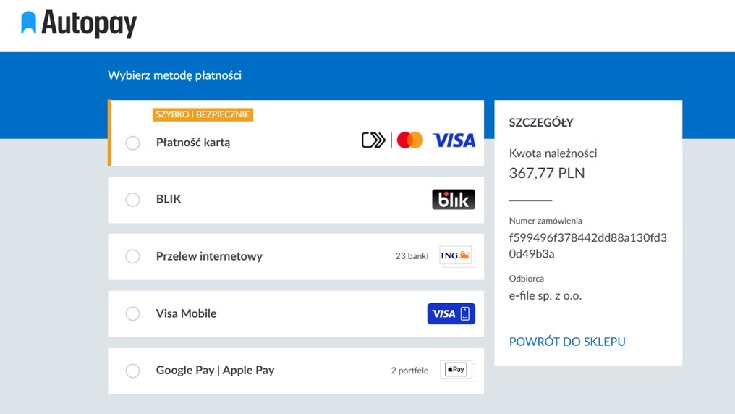The image size is (735, 414).
Task: Select the BLIK radio button
Action: tap(132, 199)
